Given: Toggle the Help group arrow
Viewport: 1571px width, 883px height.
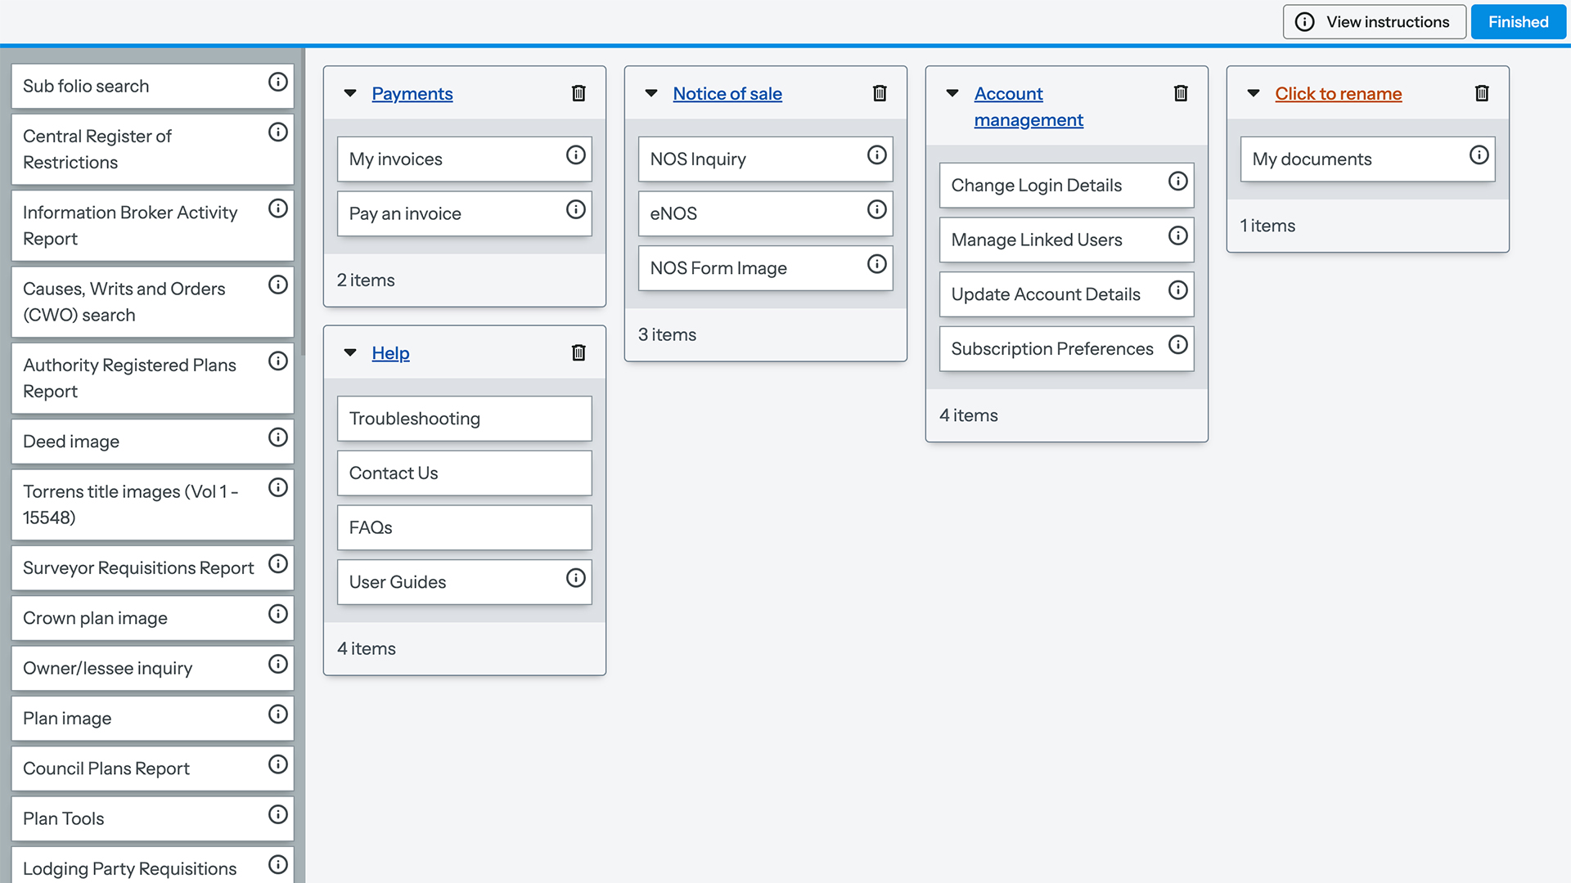Looking at the screenshot, I should 350,352.
